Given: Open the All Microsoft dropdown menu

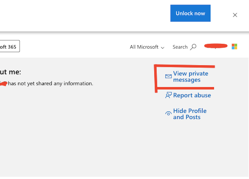Looking at the screenshot, I should 147,47.
